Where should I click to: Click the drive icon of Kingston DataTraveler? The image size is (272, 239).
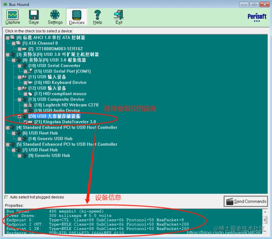(30, 122)
